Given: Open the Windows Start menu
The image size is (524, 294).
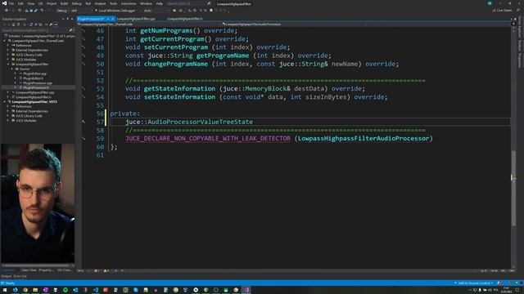Looking at the screenshot, I should pos(5,290).
